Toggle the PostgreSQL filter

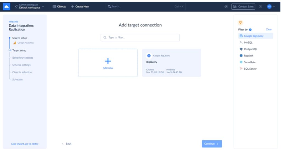coord(255,49)
